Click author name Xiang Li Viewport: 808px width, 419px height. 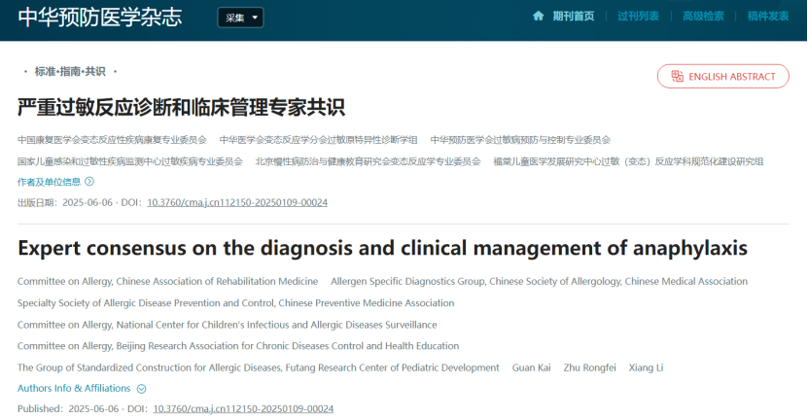point(646,367)
